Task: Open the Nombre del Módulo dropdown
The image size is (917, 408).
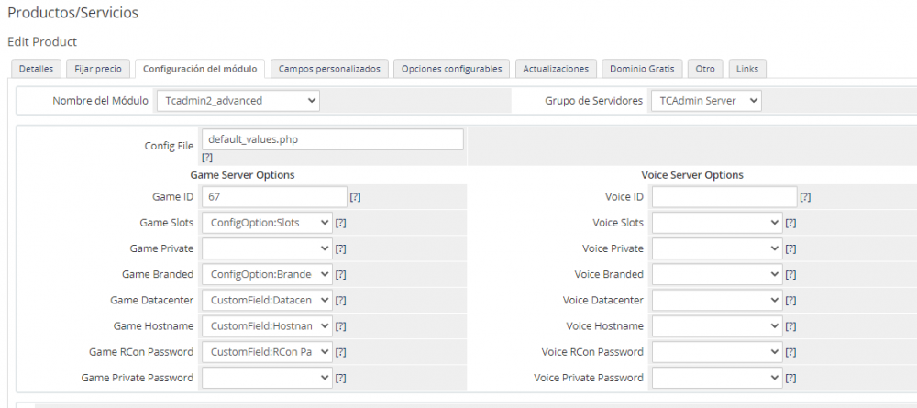Action: 238,100
